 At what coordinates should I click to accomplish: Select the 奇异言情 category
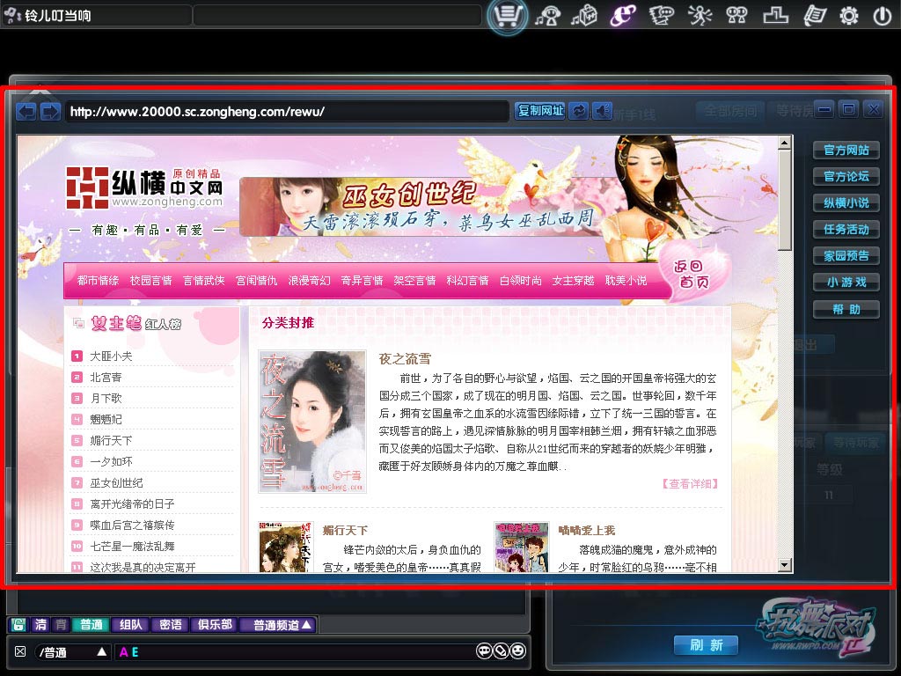pyautogui.click(x=362, y=281)
